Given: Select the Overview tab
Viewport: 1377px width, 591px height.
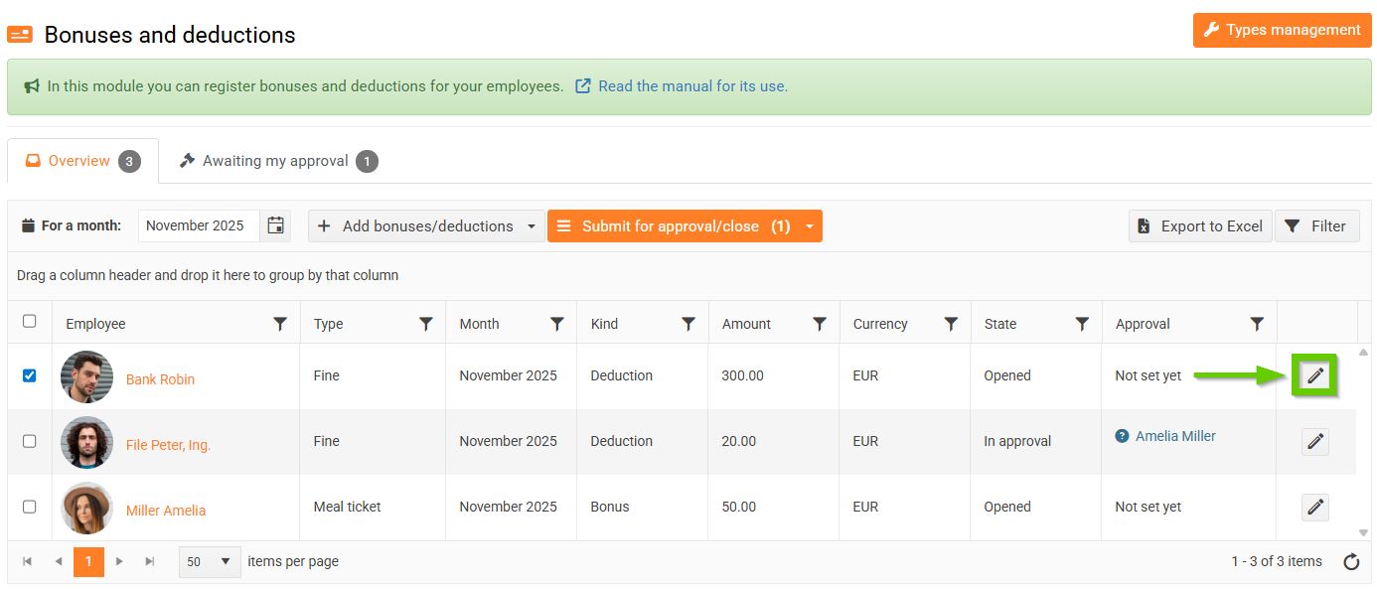Looking at the screenshot, I should pyautogui.click(x=81, y=161).
